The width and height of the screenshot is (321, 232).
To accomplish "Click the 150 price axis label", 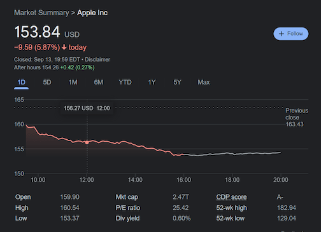I will coord(19,174).
